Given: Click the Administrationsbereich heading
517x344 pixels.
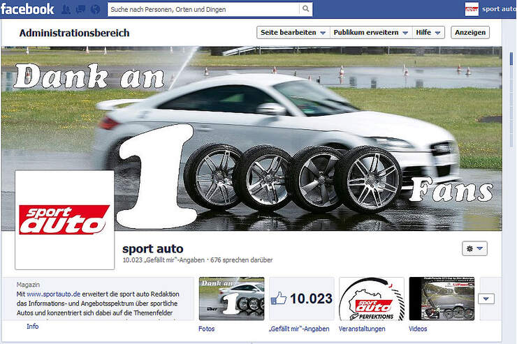Looking at the screenshot, I should pos(75,33).
